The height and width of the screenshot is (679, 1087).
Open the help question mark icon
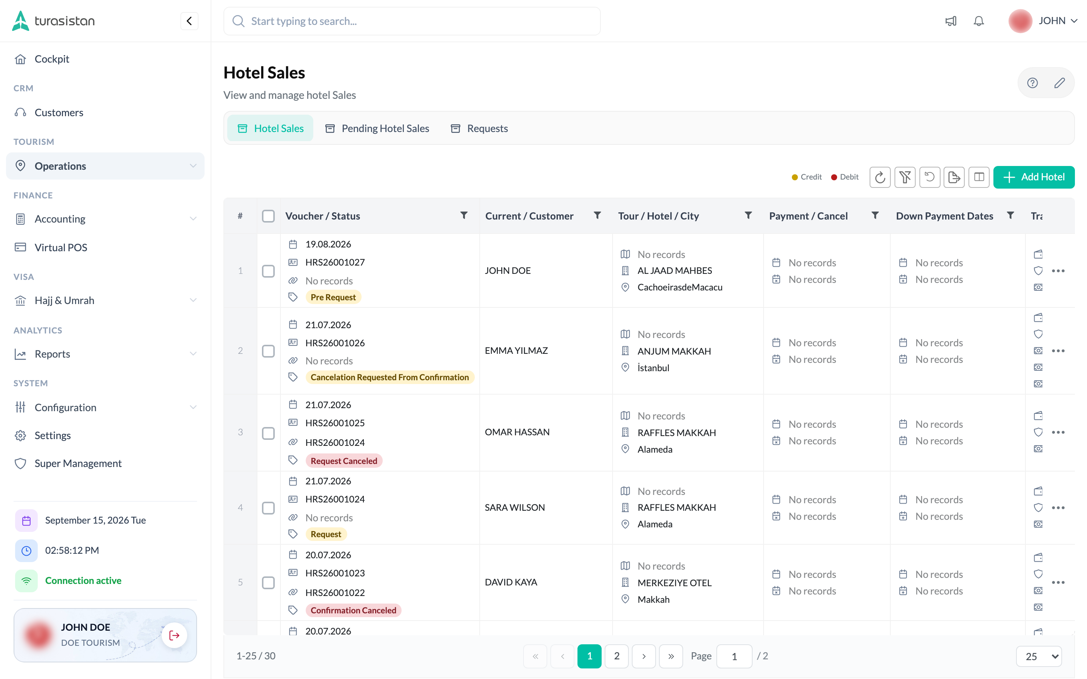(1032, 83)
